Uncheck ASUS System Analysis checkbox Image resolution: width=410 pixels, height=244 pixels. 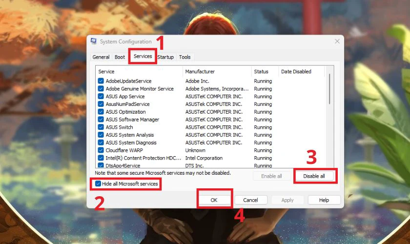pos(101,135)
